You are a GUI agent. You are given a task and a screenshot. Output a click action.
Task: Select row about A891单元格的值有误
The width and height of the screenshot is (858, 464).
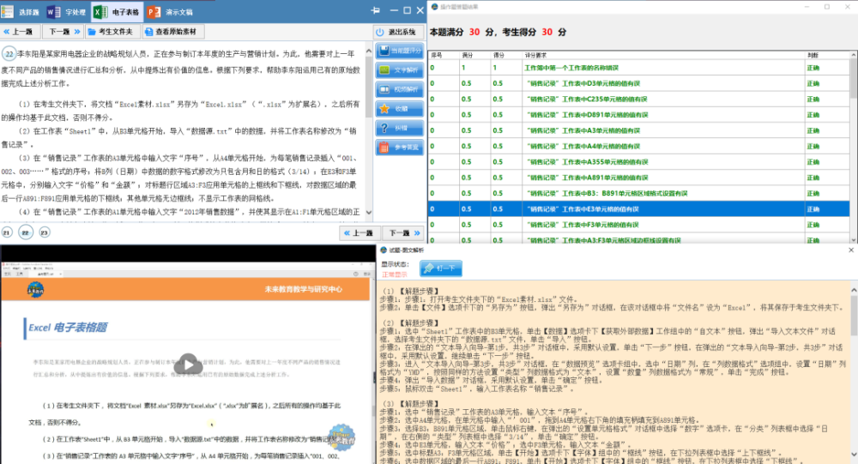point(639,178)
